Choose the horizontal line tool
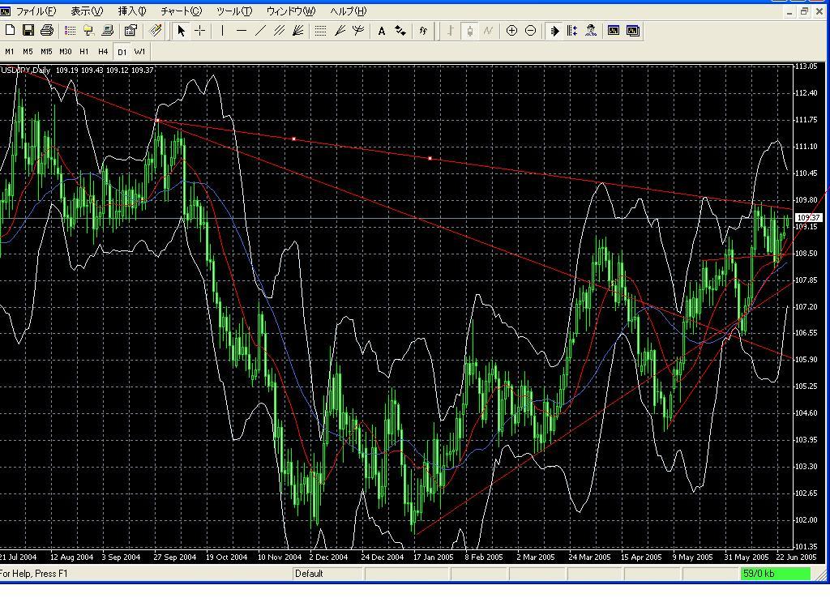The width and height of the screenshot is (830, 598). pyautogui.click(x=242, y=31)
